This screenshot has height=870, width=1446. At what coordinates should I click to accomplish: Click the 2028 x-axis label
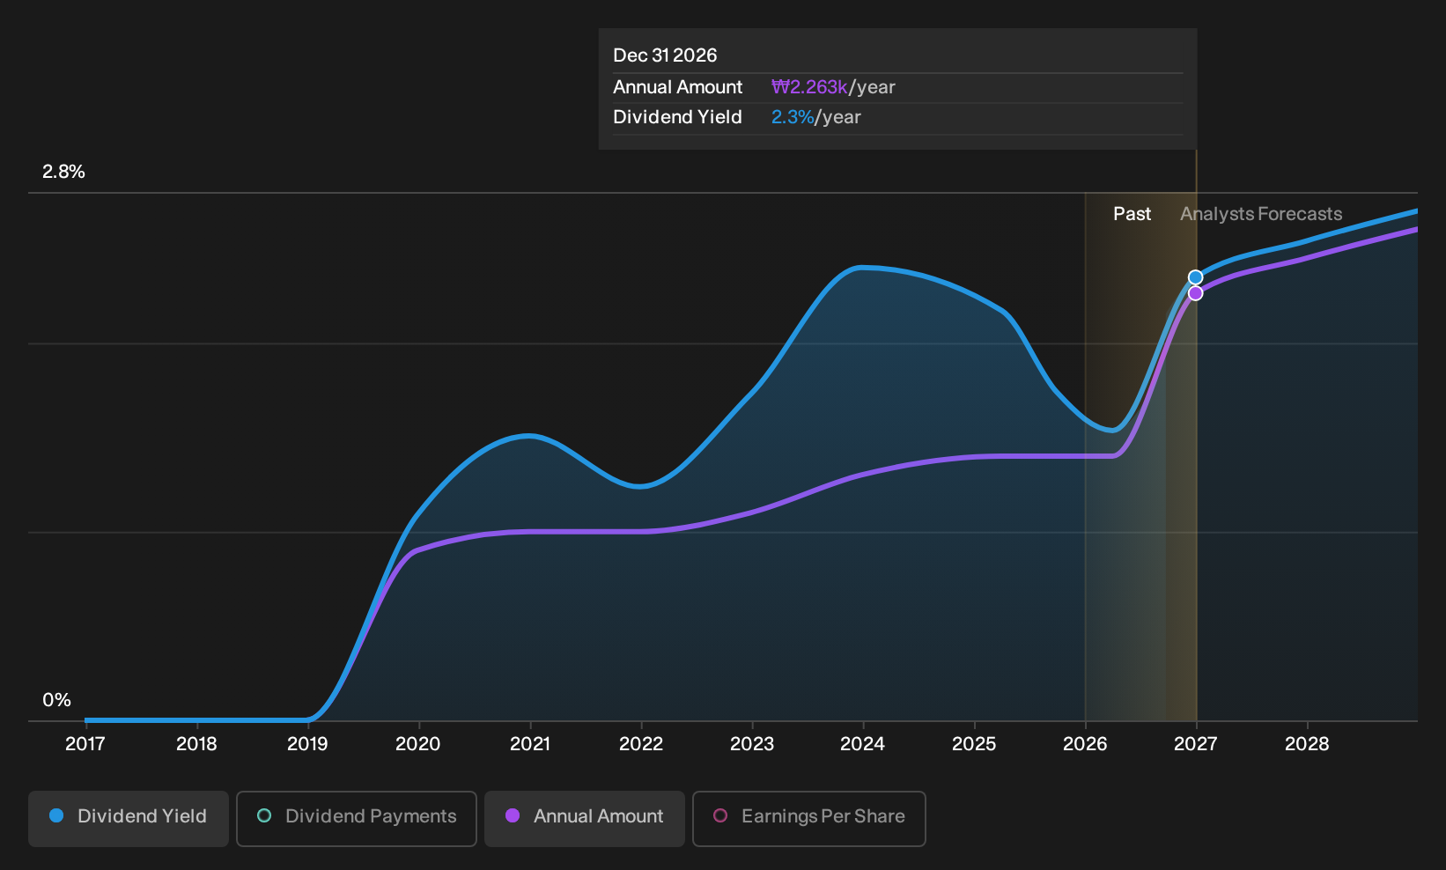click(1307, 744)
